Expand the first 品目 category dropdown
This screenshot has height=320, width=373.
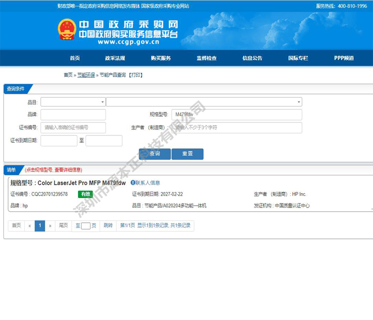pyautogui.click(x=73, y=102)
